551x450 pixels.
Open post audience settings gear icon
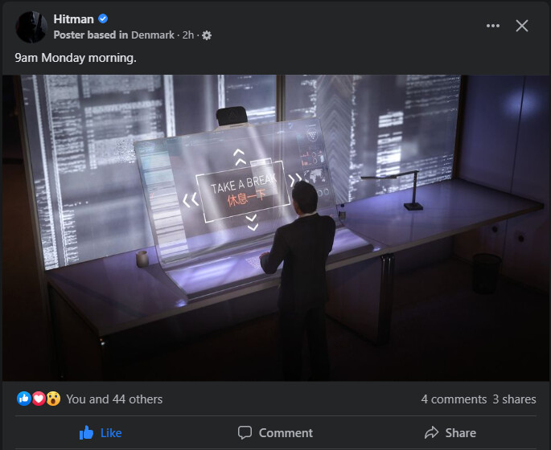pyautogui.click(x=207, y=35)
